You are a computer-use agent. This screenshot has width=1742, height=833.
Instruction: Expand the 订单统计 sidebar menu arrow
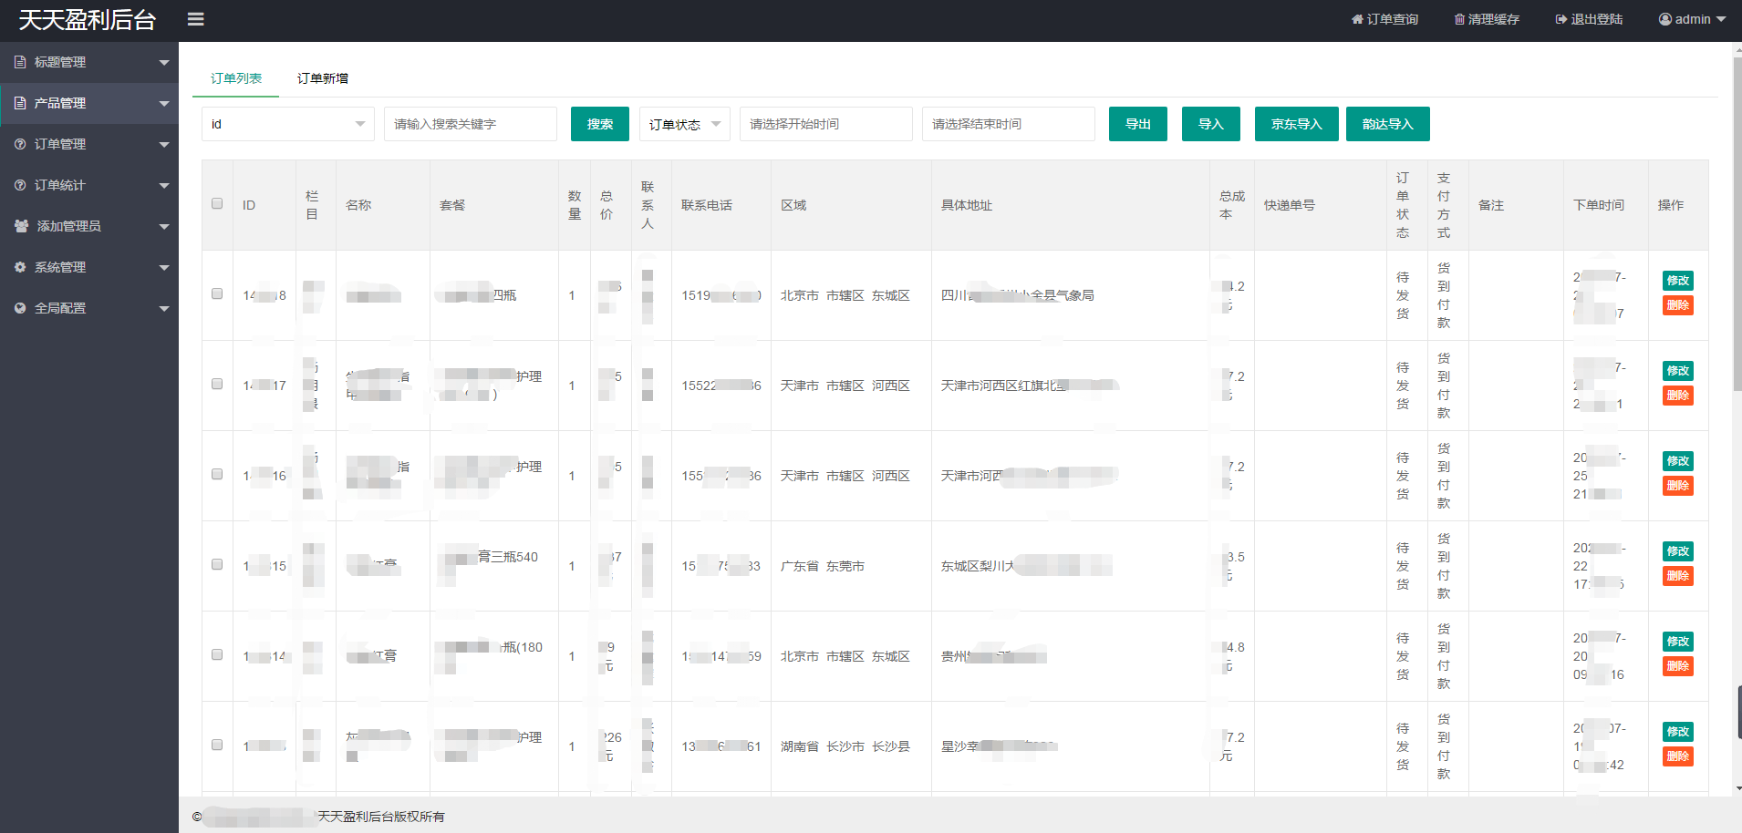coord(164,185)
